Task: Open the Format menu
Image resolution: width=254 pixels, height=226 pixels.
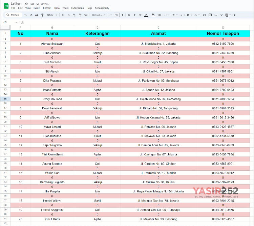Action: [x=47, y=8]
